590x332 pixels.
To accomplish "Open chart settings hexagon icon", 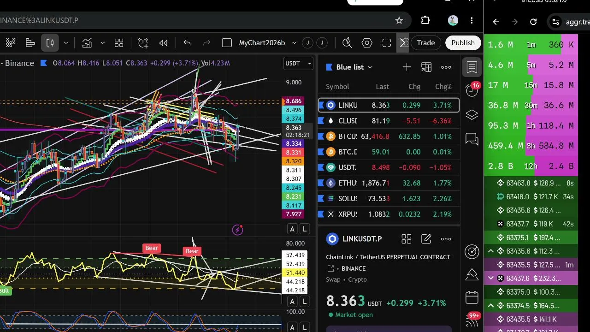I will pyautogui.click(x=367, y=43).
